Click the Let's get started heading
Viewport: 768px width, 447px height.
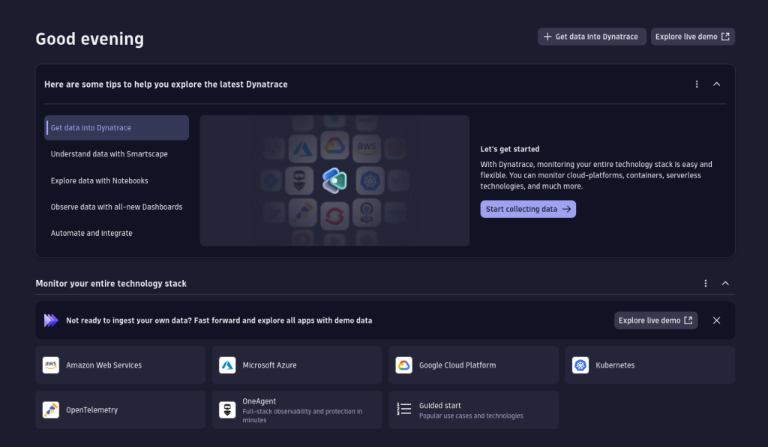click(510, 149)
